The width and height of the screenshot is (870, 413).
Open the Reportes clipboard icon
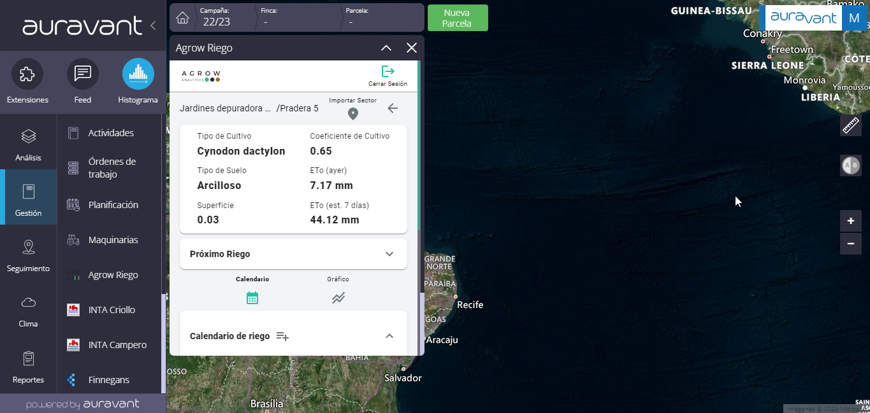tap(29, 358)
